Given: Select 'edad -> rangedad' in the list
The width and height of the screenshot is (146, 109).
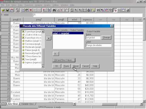Looking at the screenshot, I should pos(68,33).
